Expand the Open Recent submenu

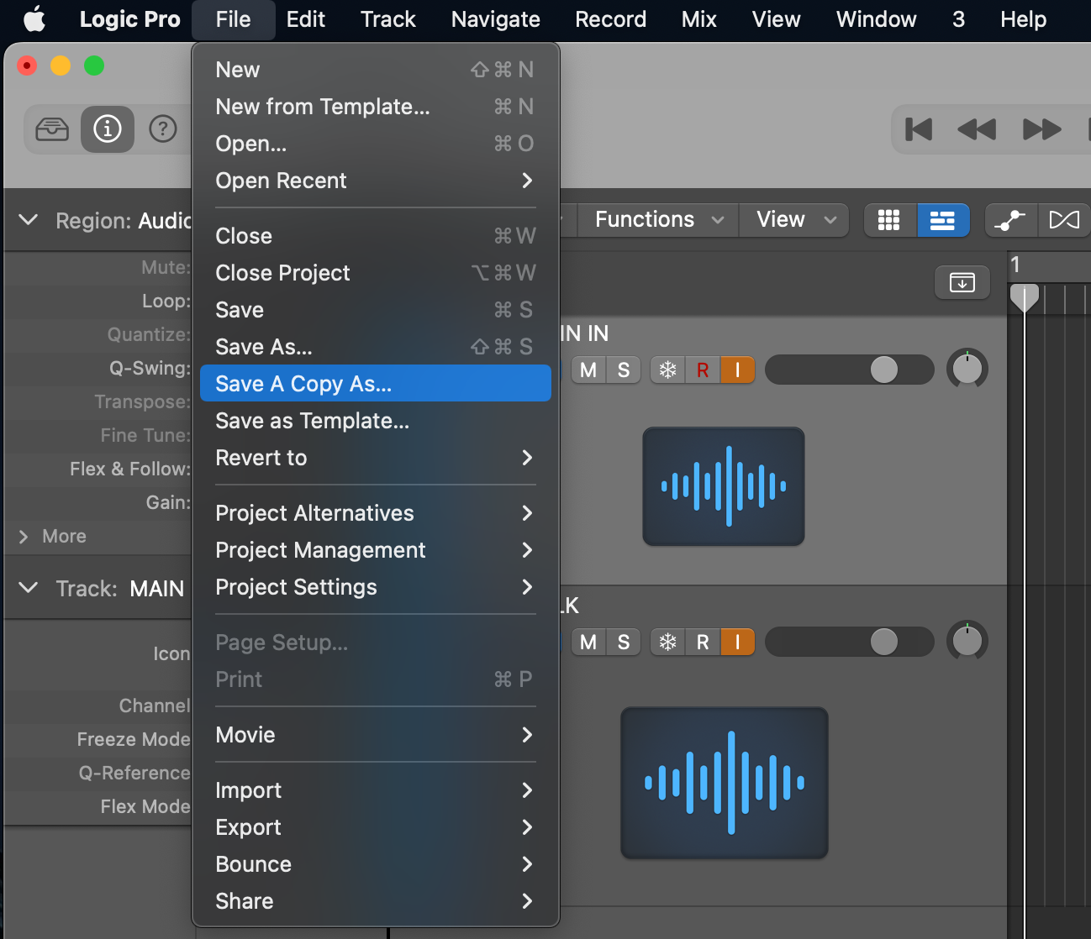(x=376, y=181)
